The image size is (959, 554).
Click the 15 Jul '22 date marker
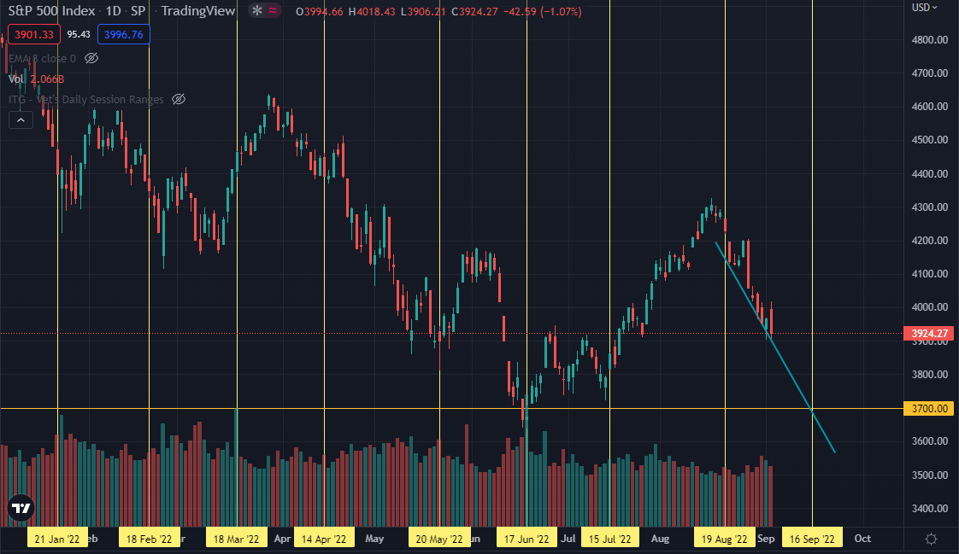coord(609,539)
